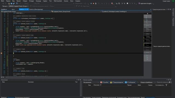The image size is (175, 98).
Task: Sort by the Строка column header
Action: 150,85
